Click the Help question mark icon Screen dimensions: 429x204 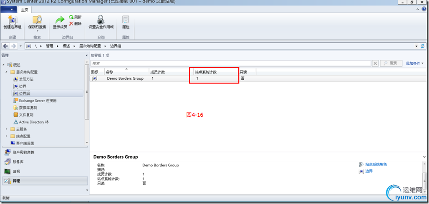[424, 9]
